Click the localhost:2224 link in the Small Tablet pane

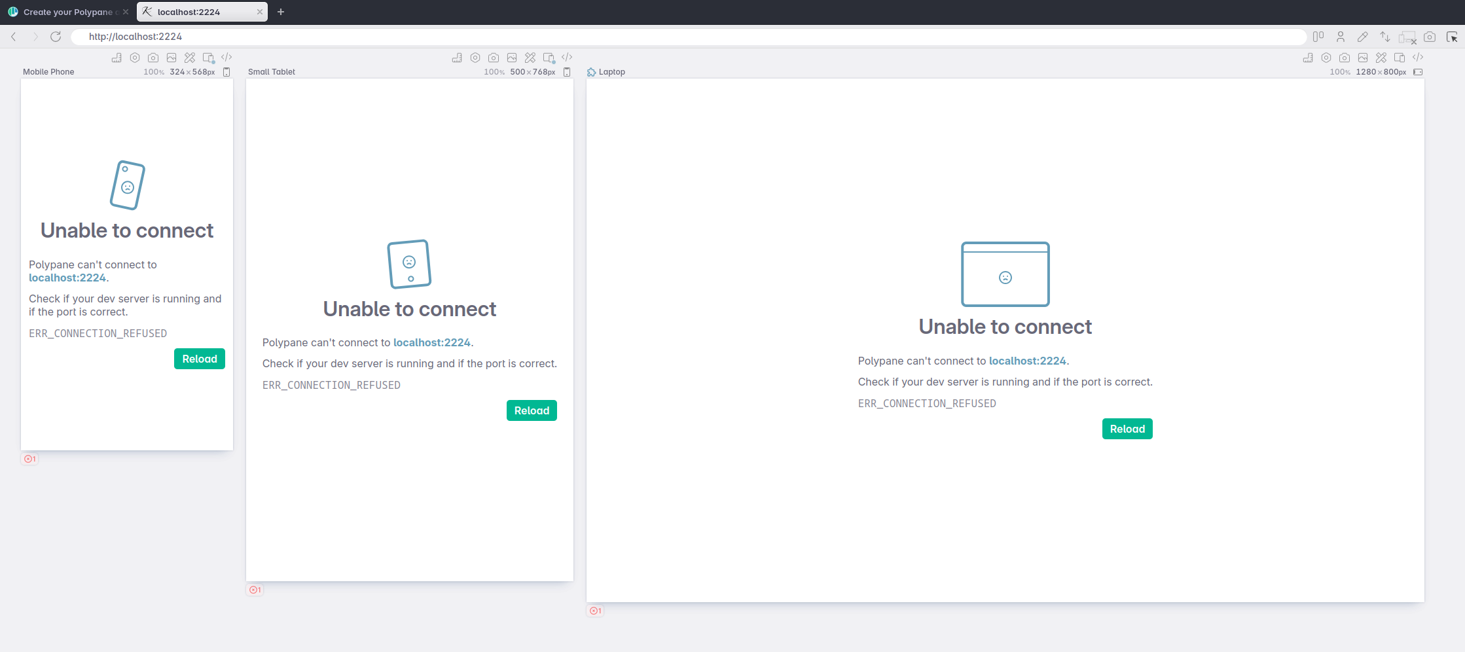(431, 342)
